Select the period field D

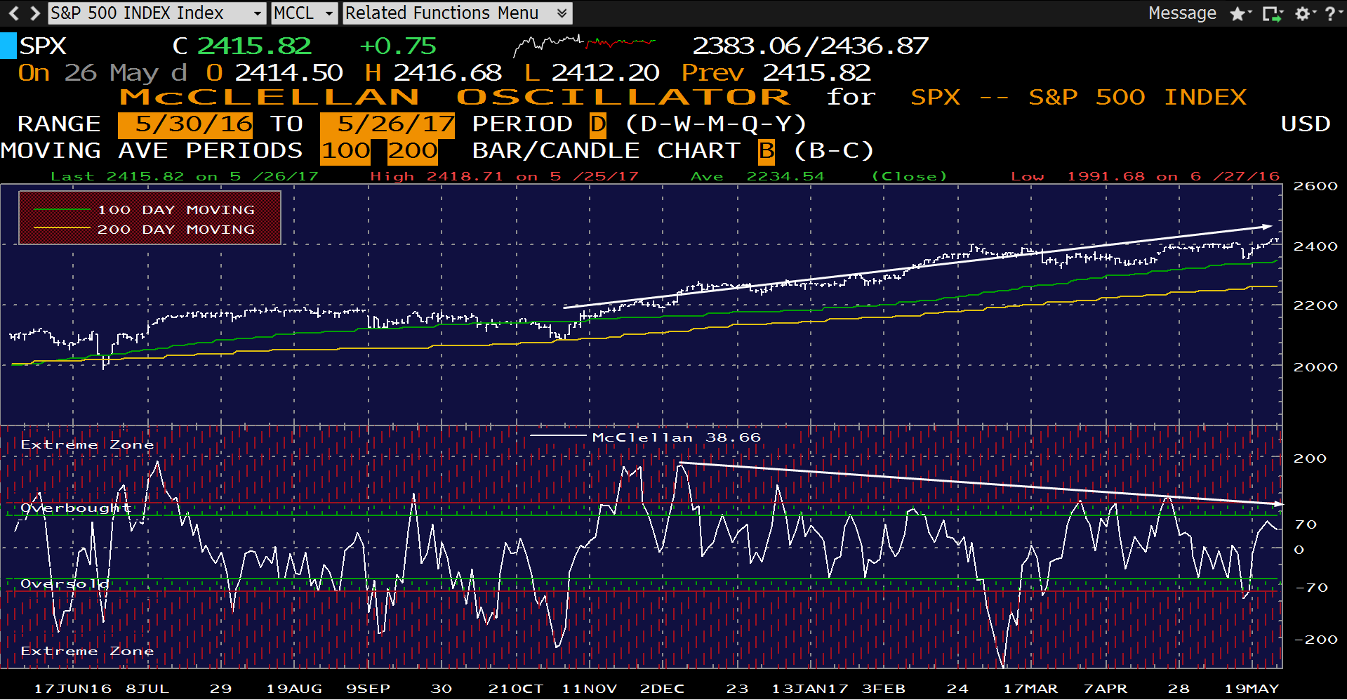click(x=597, y=124)
